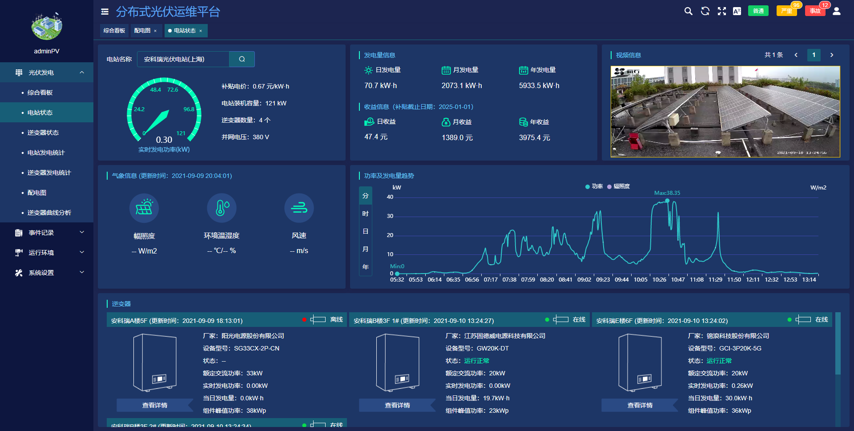Click the refresh icon in header

705,11
